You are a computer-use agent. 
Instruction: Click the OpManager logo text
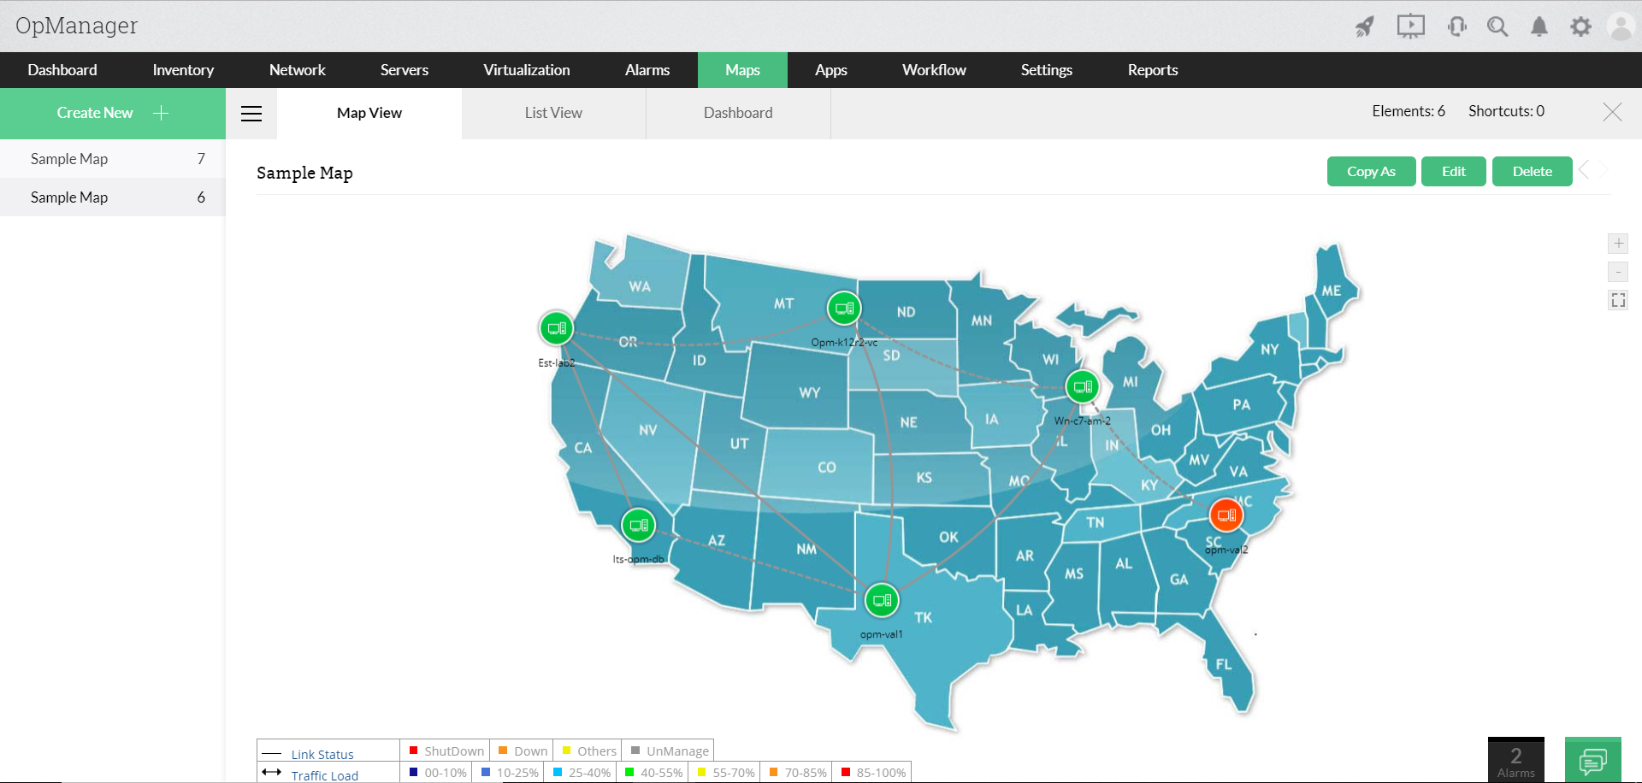tap(76, 26)
